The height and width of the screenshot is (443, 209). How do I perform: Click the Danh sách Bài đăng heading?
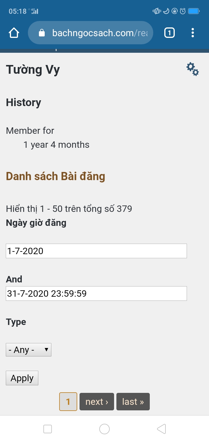click(55, 176)
